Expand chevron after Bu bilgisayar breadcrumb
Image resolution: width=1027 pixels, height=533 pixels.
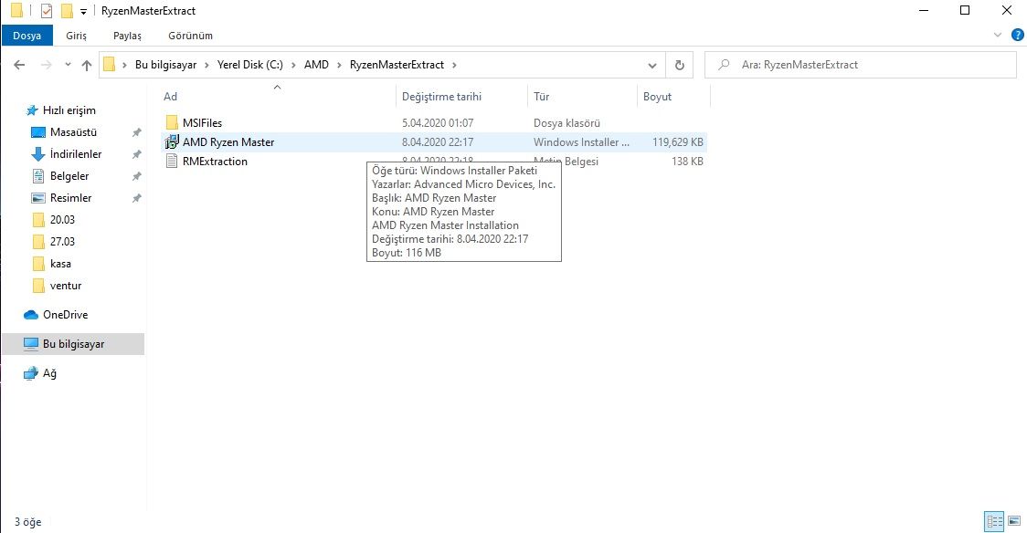pos(207,65)
